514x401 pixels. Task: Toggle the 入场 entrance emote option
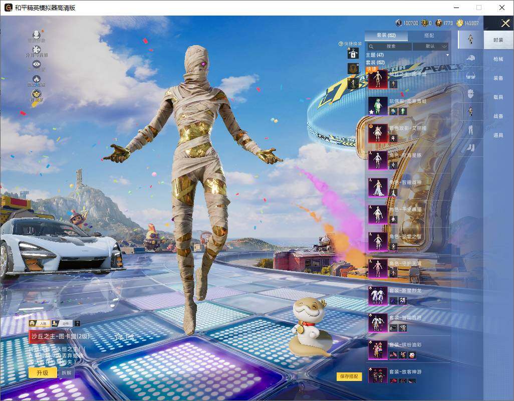point(39,323)
